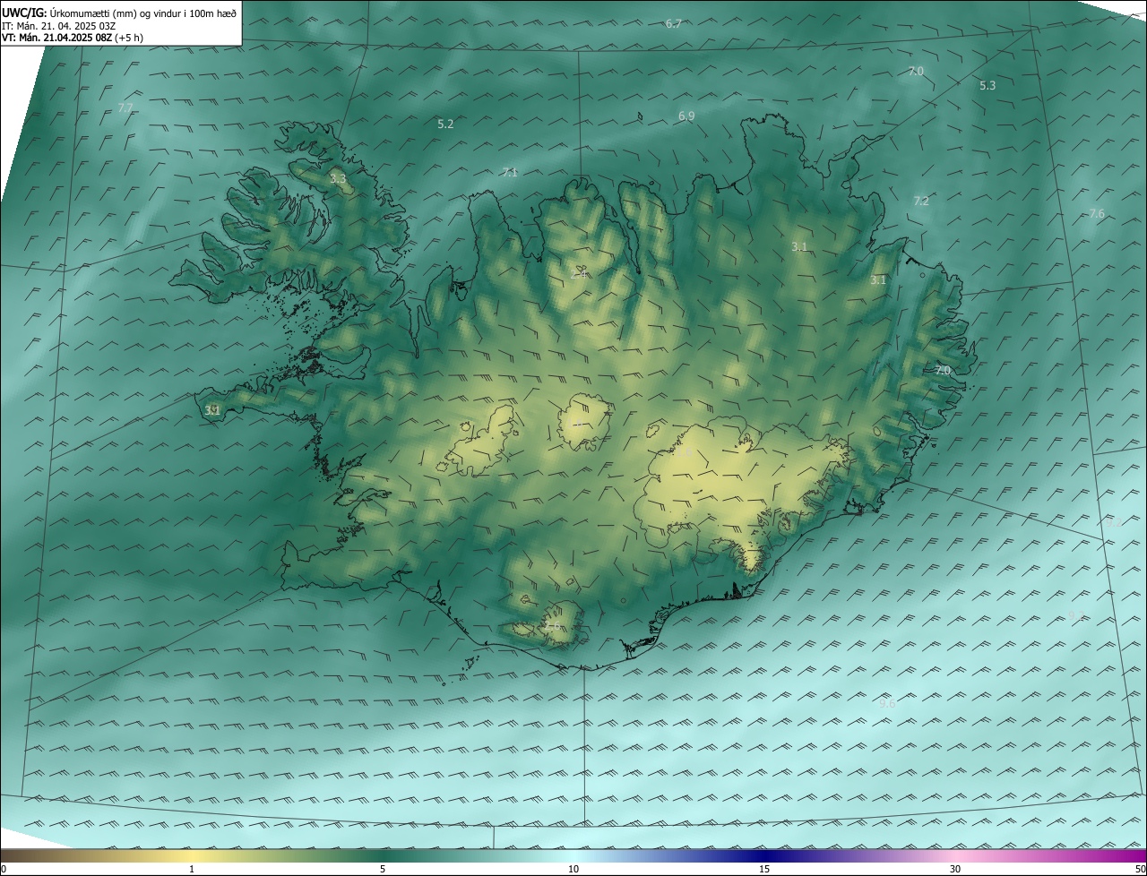Viewport: 1147px width, 876px height.
Task: Pick the 5.2 value label on the map
Action: [x=445, y=125]
